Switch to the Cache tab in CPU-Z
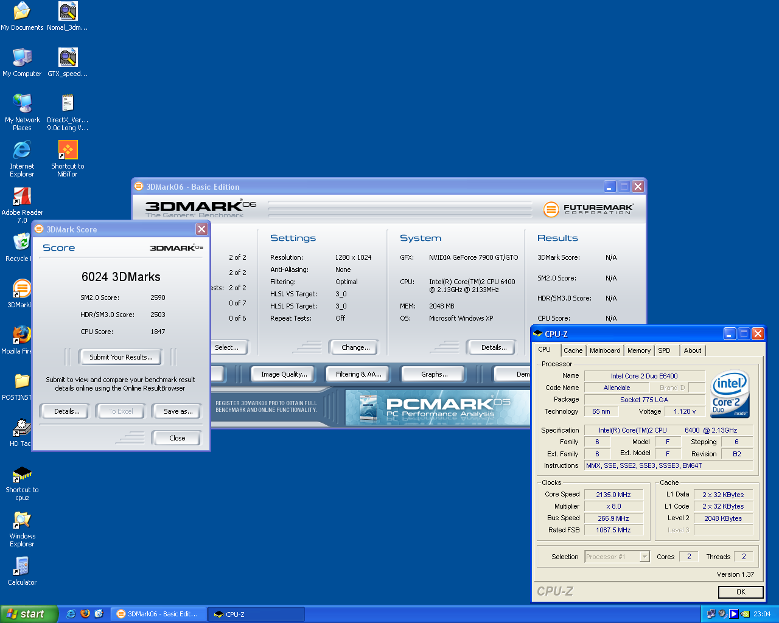Viewport: 779px width, 623px height. click(x=573, y=350)
